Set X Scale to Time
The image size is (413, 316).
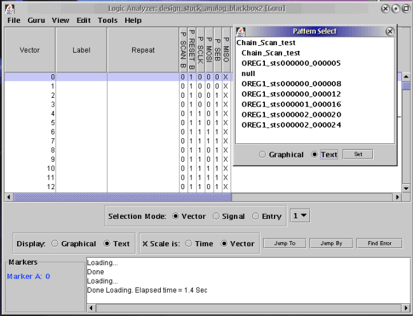[x=189, y=244]
